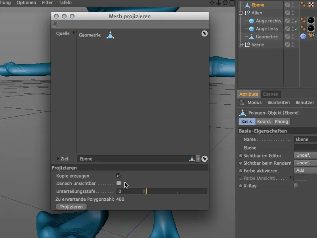317x238 pixels.
Task: Click the Ebene polygon object icon in object list
Action: click(x=247, y=5)
